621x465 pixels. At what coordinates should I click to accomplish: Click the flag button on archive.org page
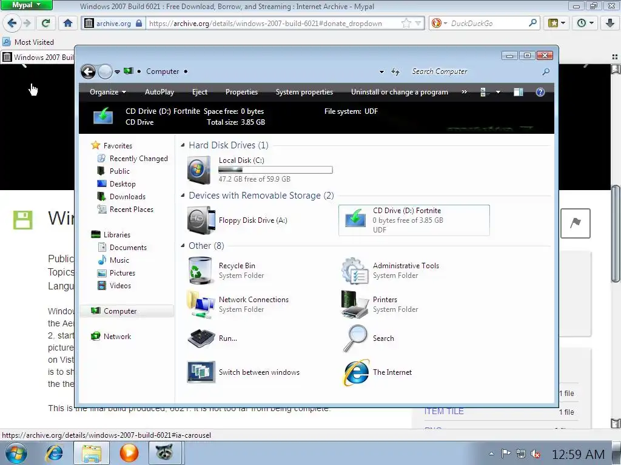point(575,223)
